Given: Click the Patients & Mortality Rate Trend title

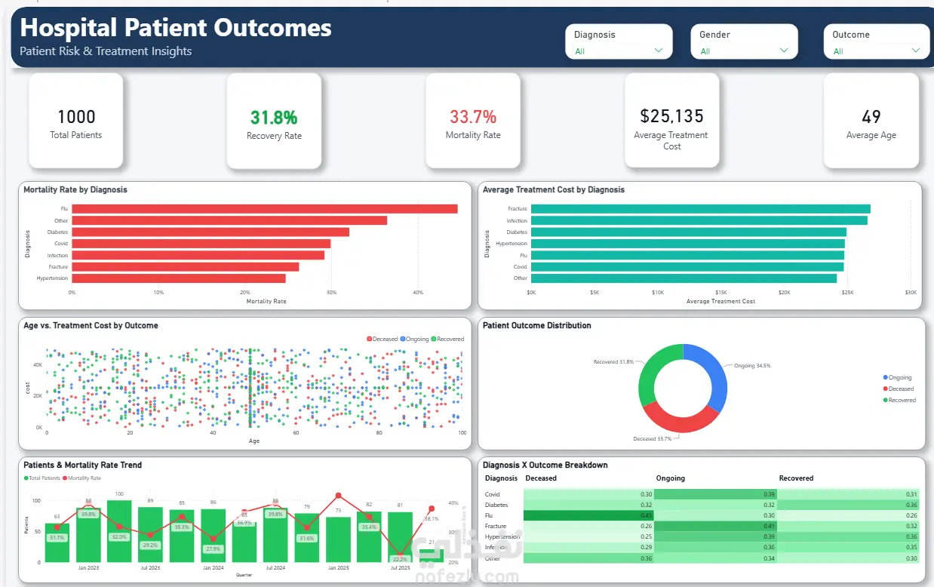Looking at the screenshot, I should coord(82,466).
